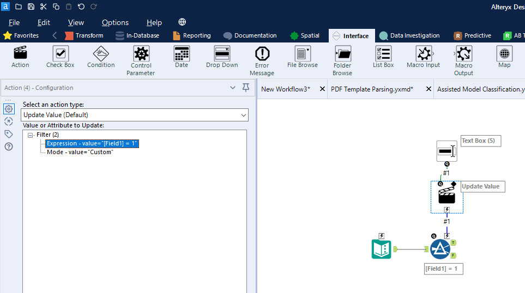The image size is (525, 293).
Task: Click the globe language icon
Action: pyautogui.click(x=182, y=22)
